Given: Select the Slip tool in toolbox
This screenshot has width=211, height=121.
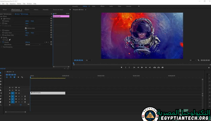Looking at the screenshot, I should click(x=1, y=93).
